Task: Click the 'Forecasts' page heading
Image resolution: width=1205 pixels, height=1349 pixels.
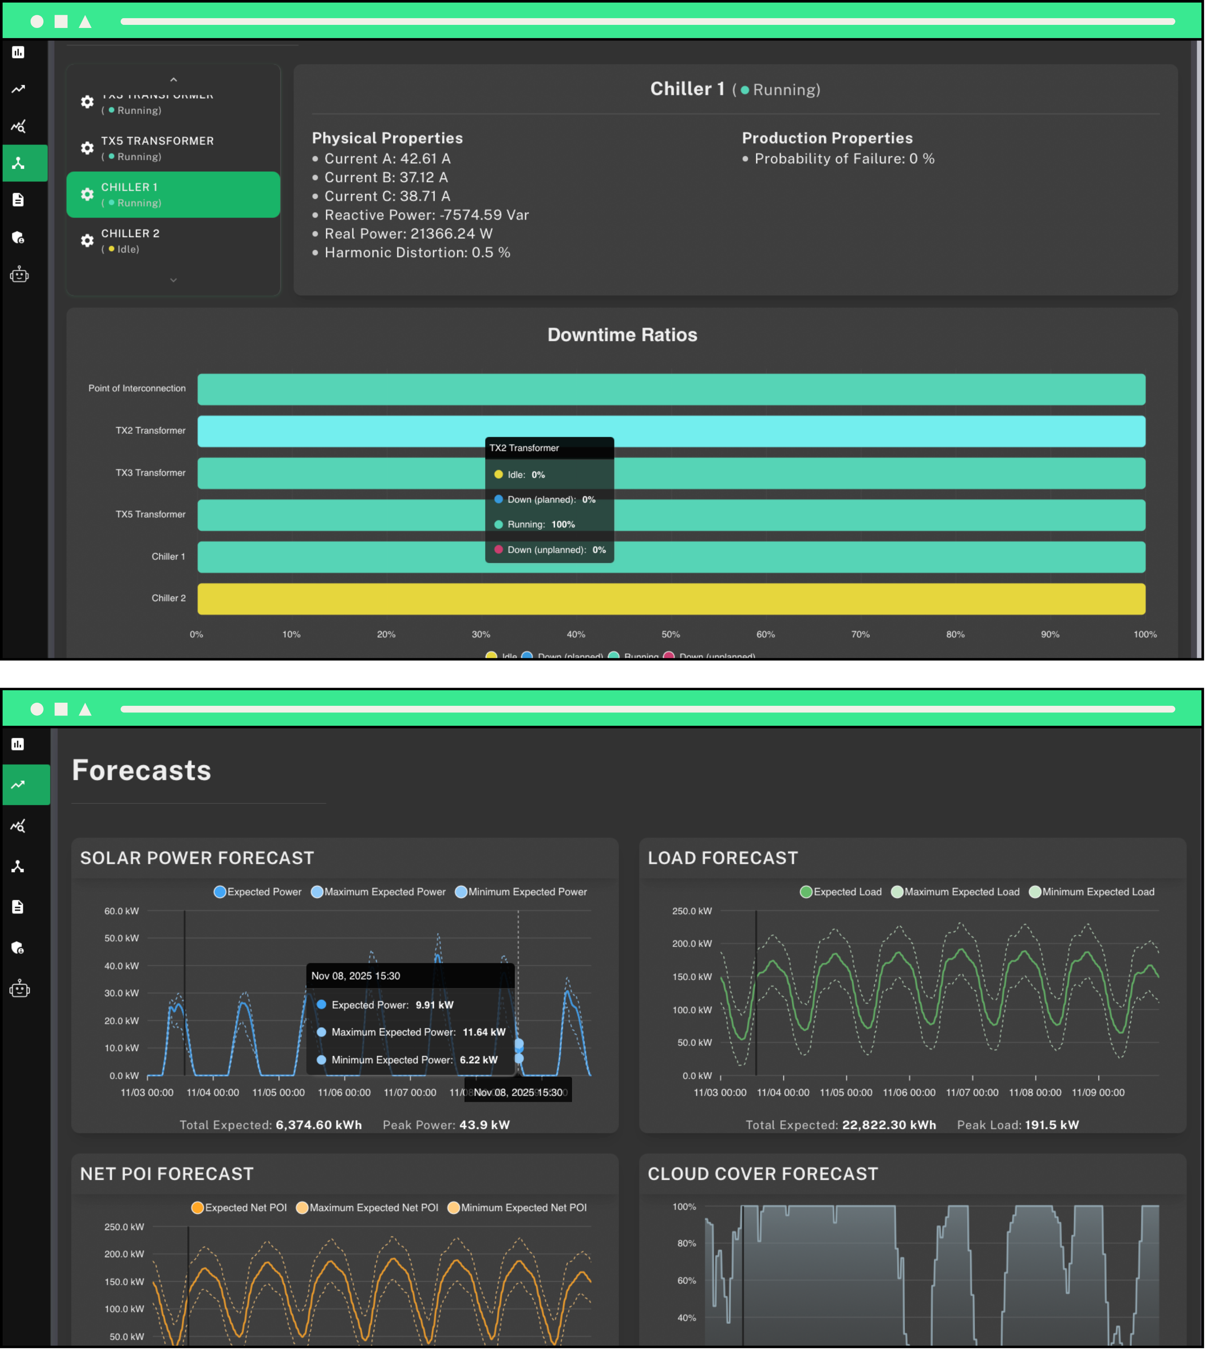Action: pyautogui.click(x=142, y=771)
